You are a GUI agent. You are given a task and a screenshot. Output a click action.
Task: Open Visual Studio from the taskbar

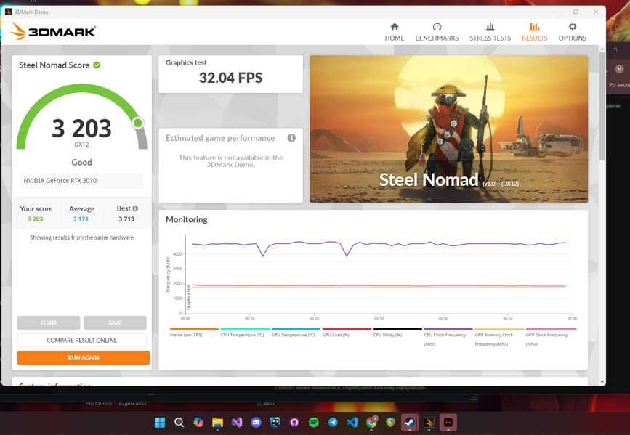pos(237,422)
